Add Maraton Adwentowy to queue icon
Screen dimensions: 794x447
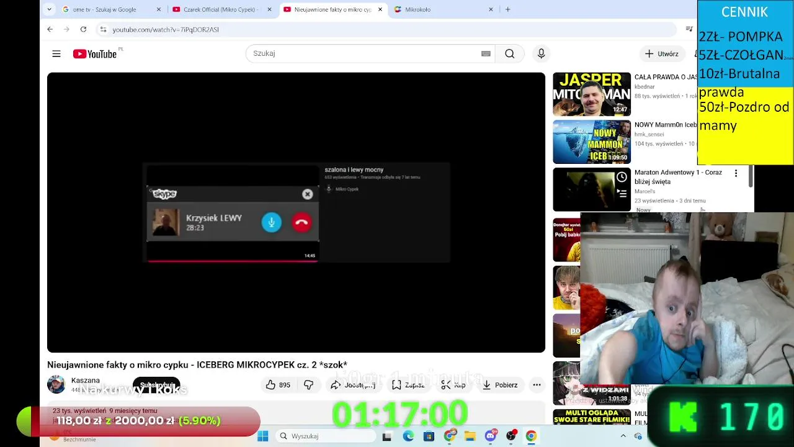(622, 193)
